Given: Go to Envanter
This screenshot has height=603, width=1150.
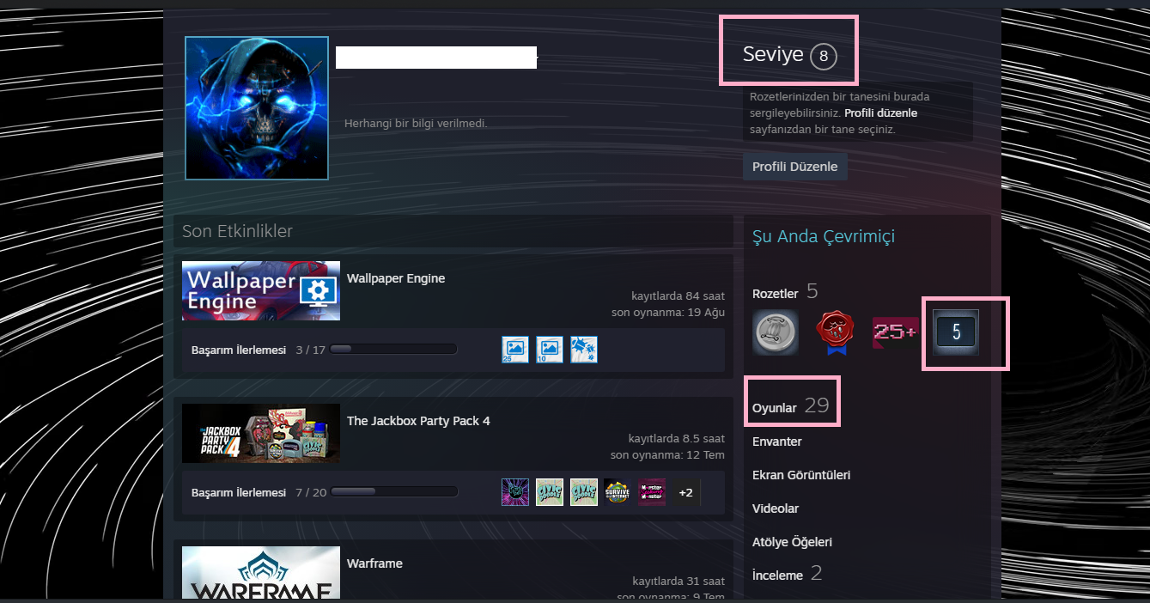Looking at the screenshot, I should click(x=777, y=442).
